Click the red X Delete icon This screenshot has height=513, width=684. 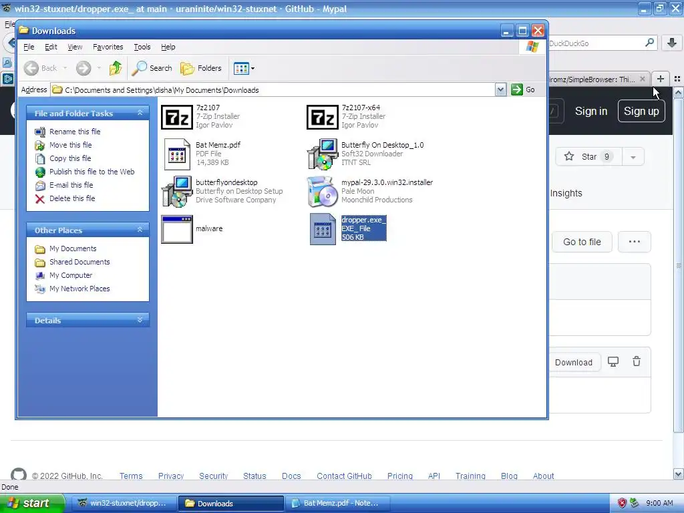point(39,199)
